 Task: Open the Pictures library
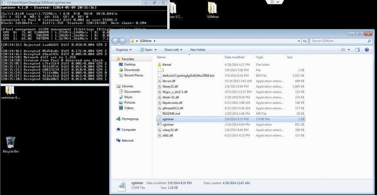click(x=129, y=102)
